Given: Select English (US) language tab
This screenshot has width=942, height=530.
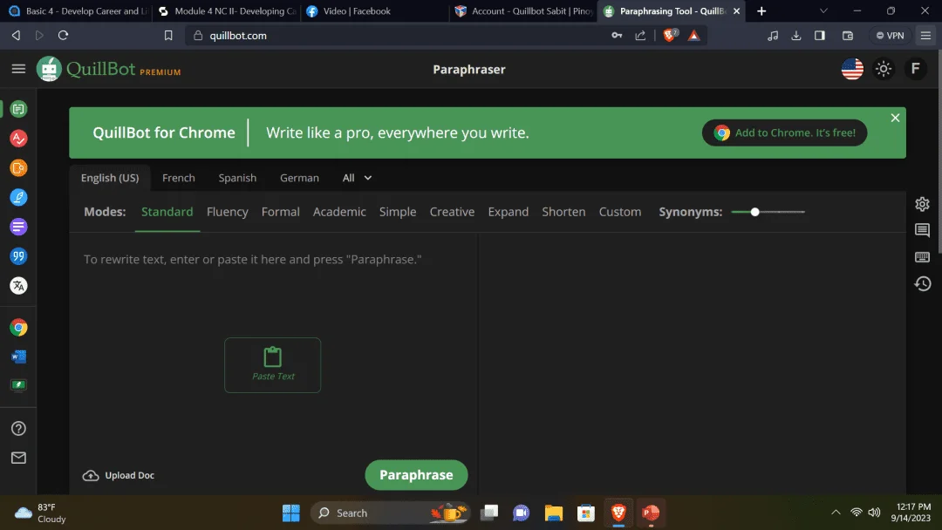Looking at the screenshot, I should click(x=110, y=178).
